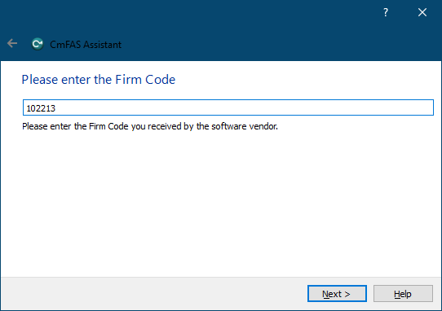
Task: Go back using the left arrow icon
Action: (x=12, y=43)
